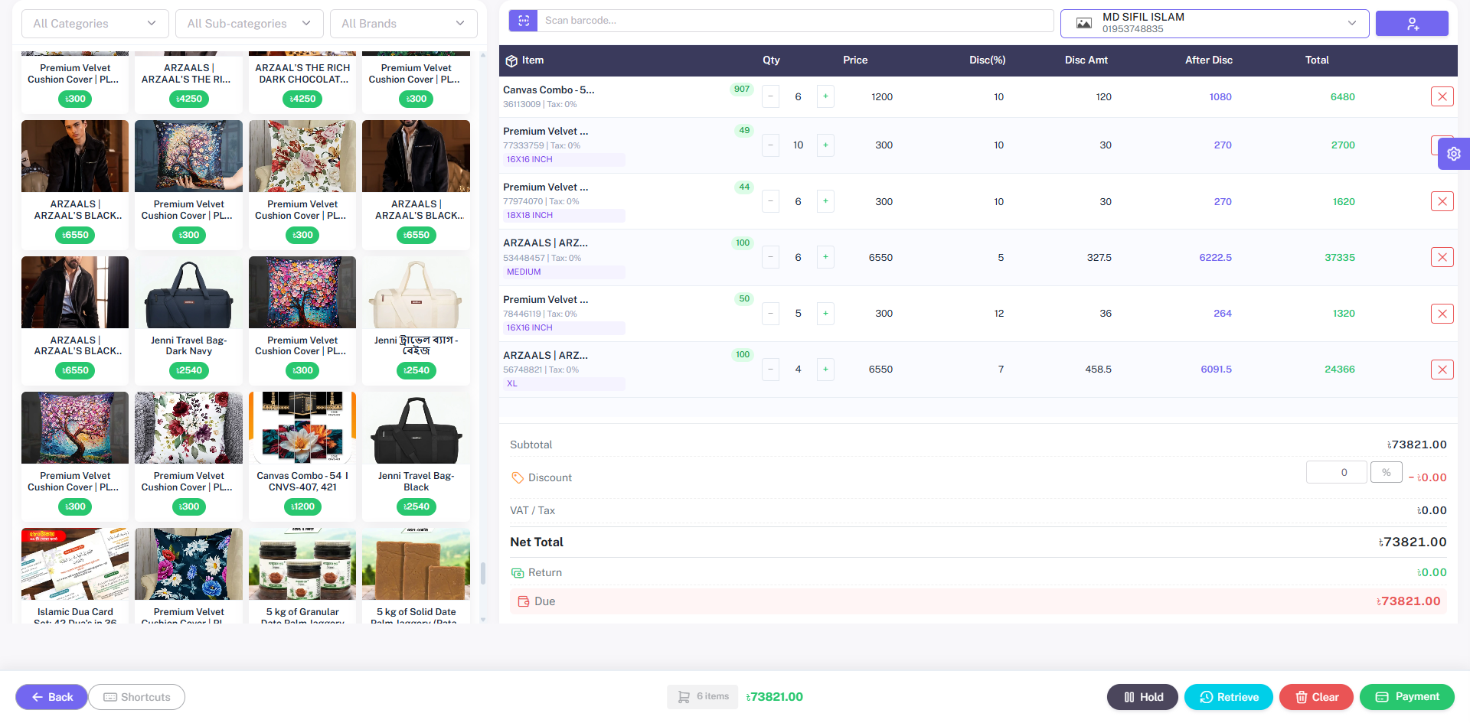Click the add new customer icon button
The height and width of the screenshot is (723, 1470).
point(1412,24)
